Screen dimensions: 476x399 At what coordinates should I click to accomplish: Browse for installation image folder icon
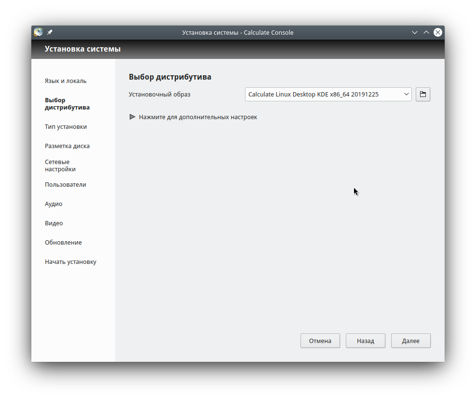pyautogui.click(x=423, y=94)
